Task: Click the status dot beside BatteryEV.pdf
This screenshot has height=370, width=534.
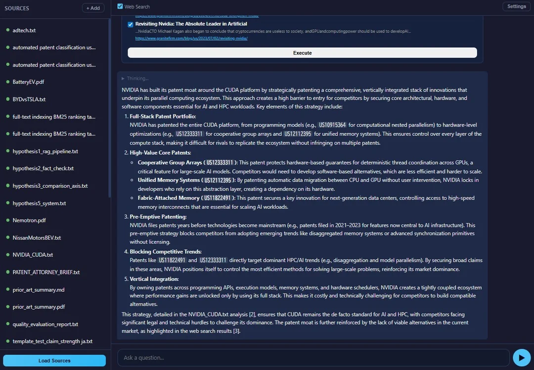Action: [x=8, y=82]
